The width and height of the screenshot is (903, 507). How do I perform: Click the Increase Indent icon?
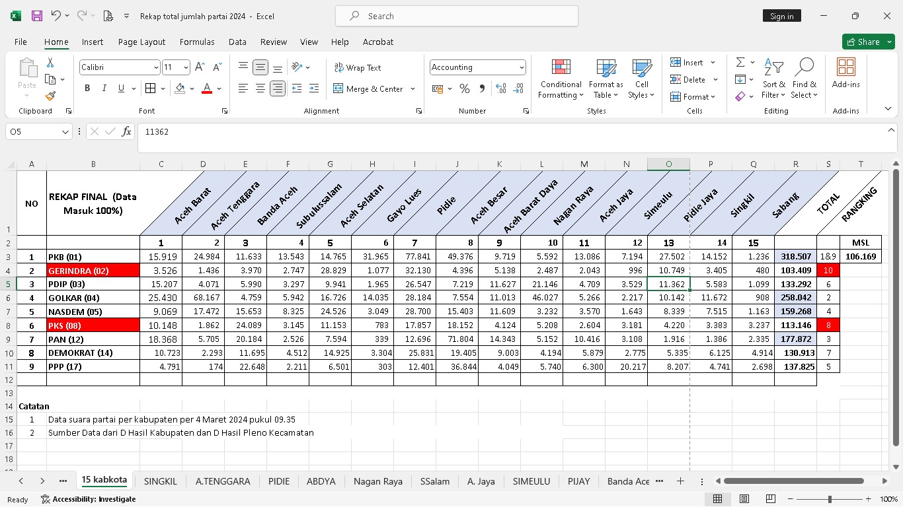pyautogui.click(x=314, y=88)
